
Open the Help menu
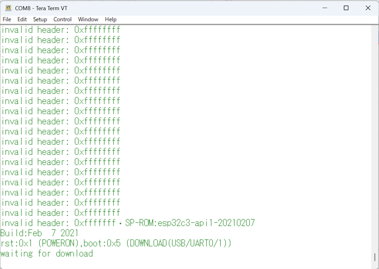[x=110, y=19]
